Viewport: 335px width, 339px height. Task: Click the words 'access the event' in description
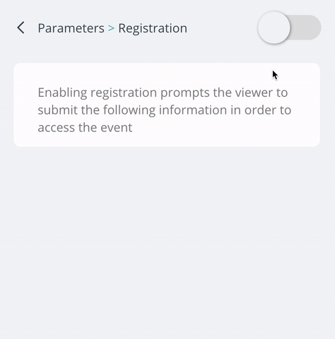pyautogui.click(x=85, y=128)
